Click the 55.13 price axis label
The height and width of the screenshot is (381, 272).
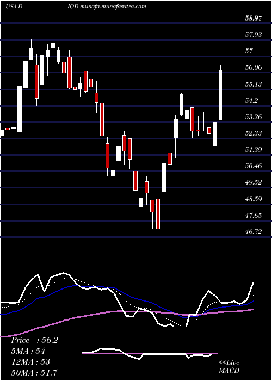254,84
